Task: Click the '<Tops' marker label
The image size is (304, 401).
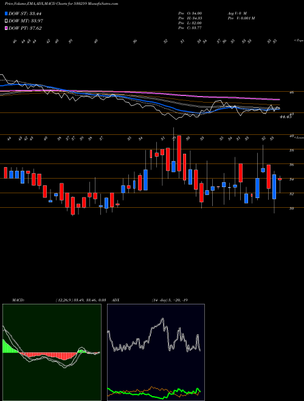Action: 299,41
